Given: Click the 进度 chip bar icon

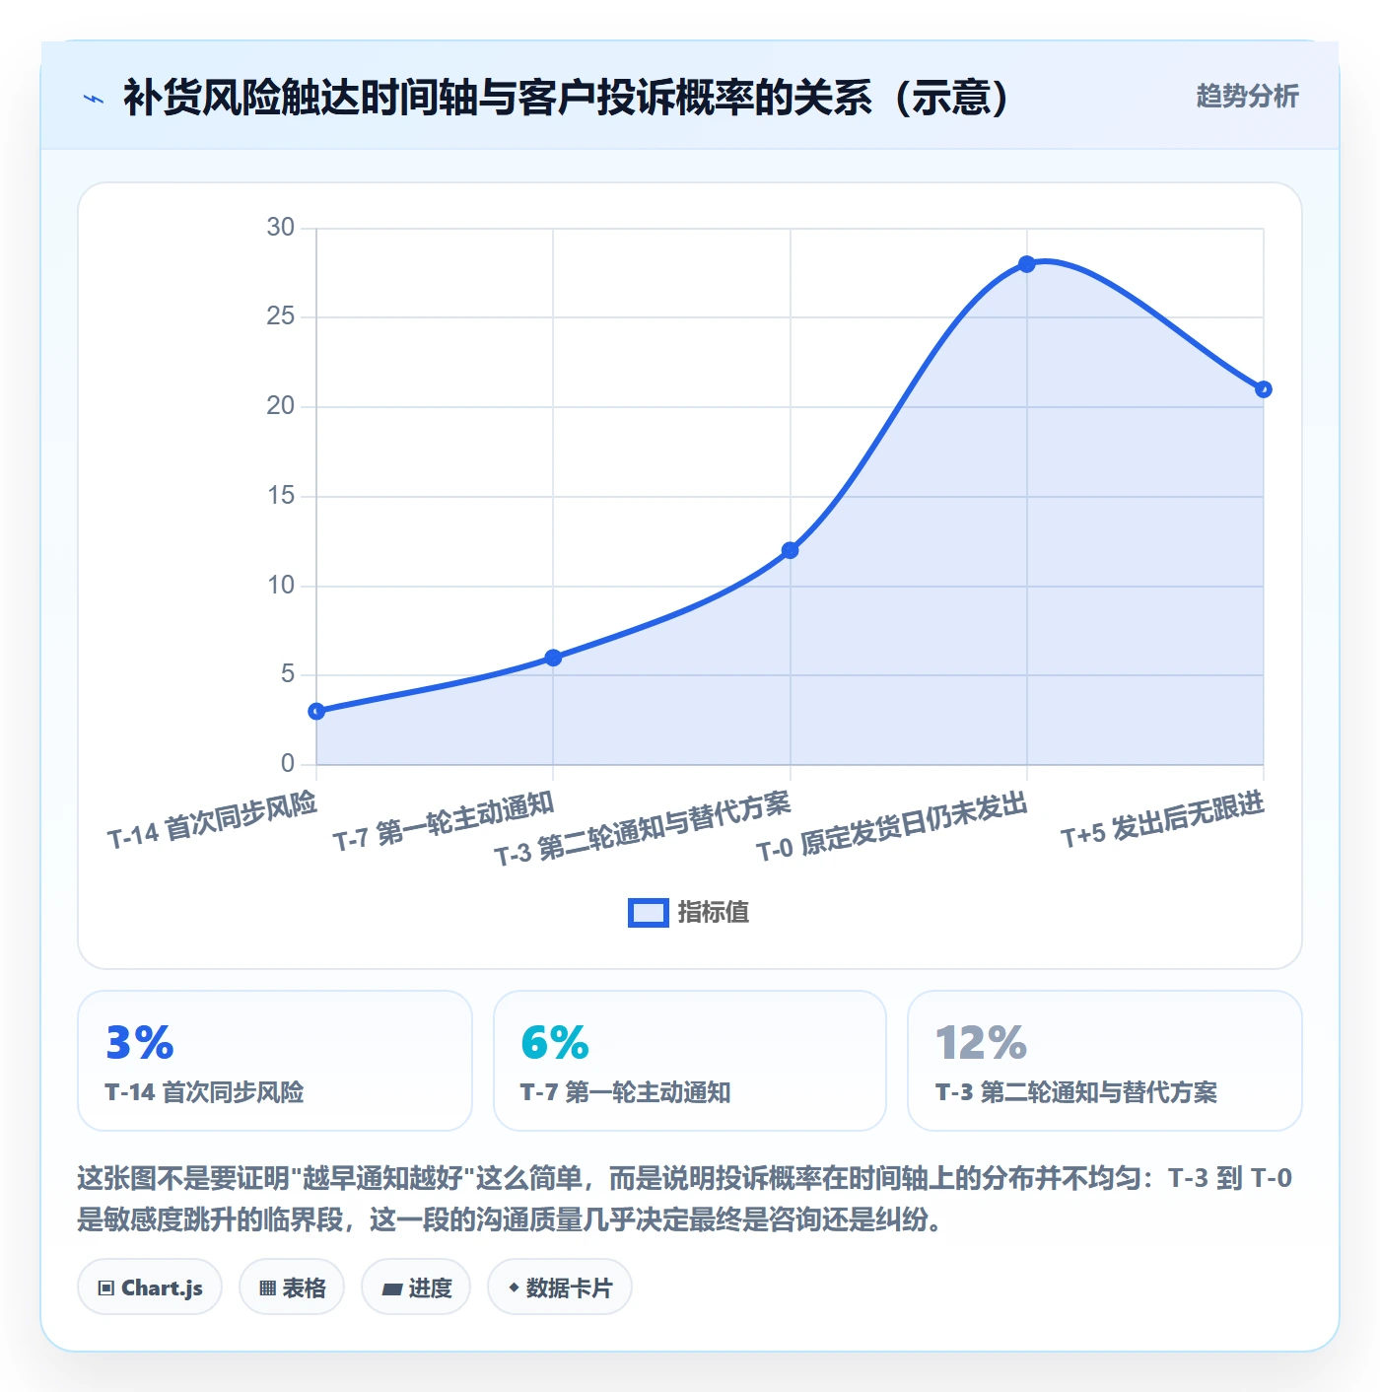Looking at the screenshot, I should click(391, 1289).
